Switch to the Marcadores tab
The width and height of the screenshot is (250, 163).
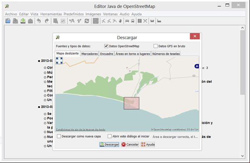[x=89, y=54]
